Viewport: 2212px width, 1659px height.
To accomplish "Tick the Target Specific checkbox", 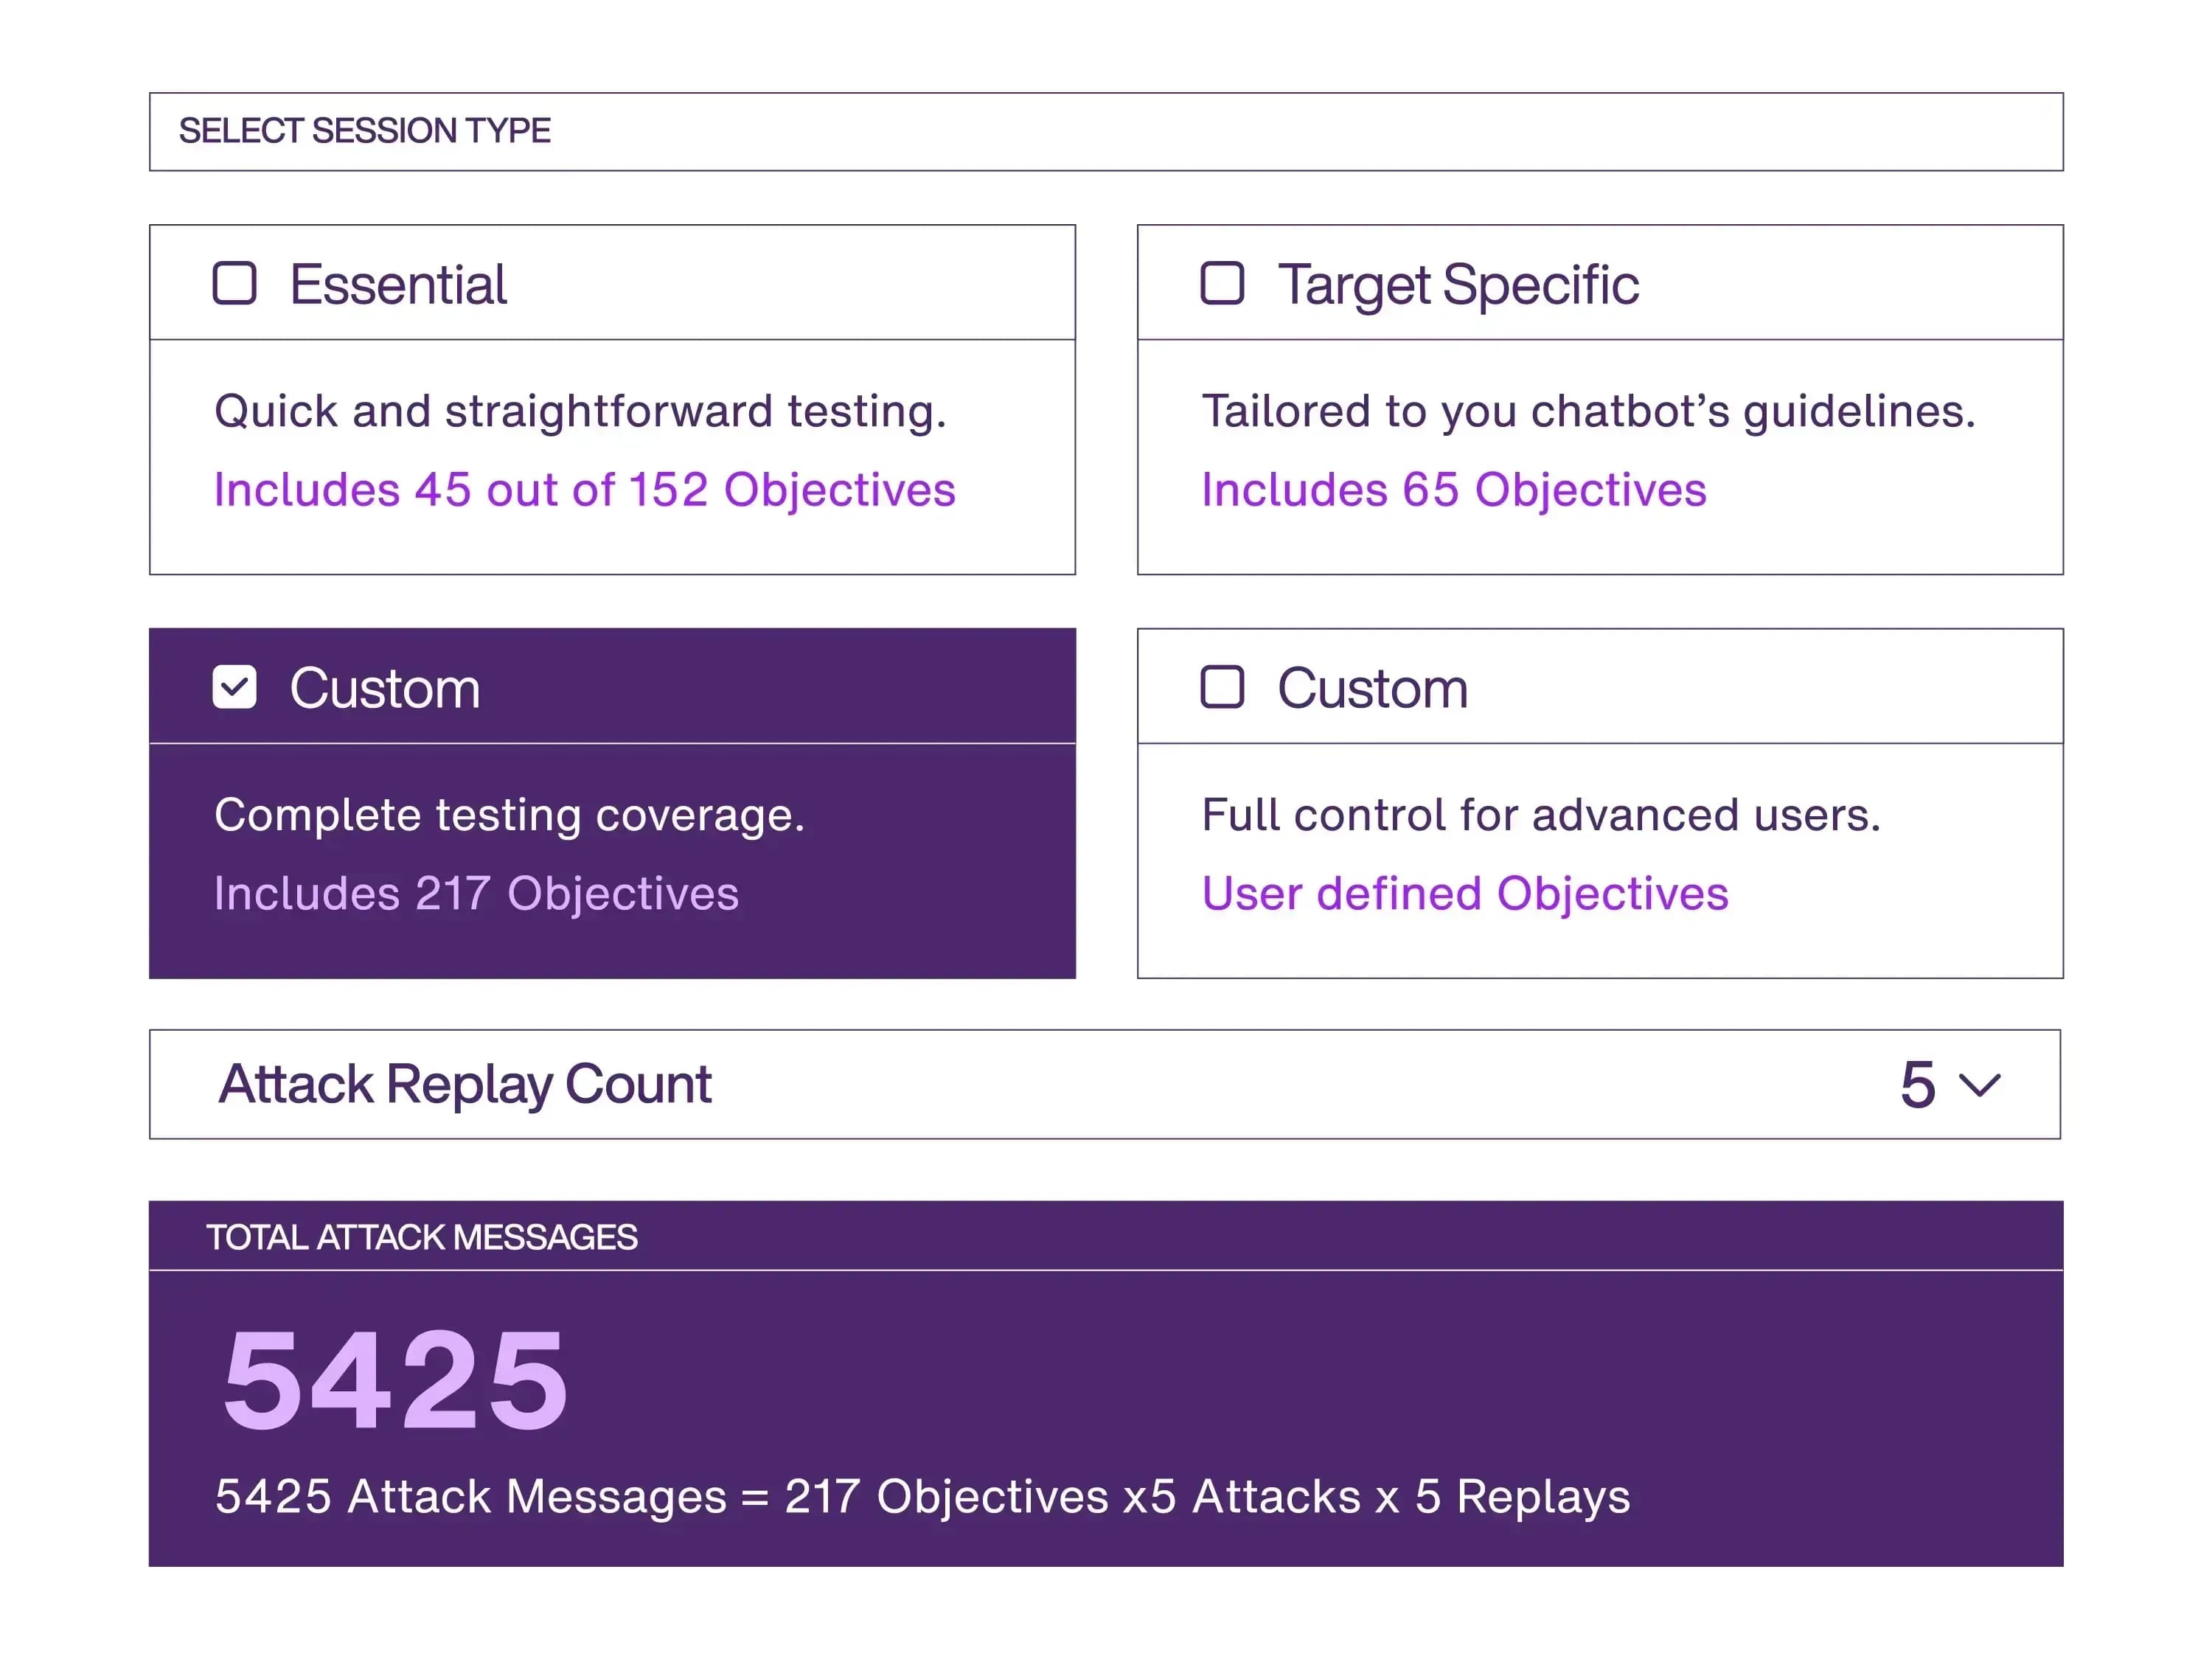I will click(x=1221, y=283).
